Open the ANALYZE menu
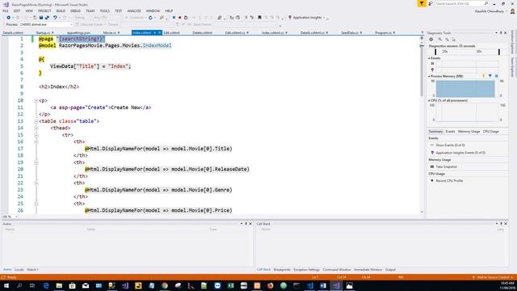This screenshot has width=517, height=291. pyautogui.click(x=134, y=11)
